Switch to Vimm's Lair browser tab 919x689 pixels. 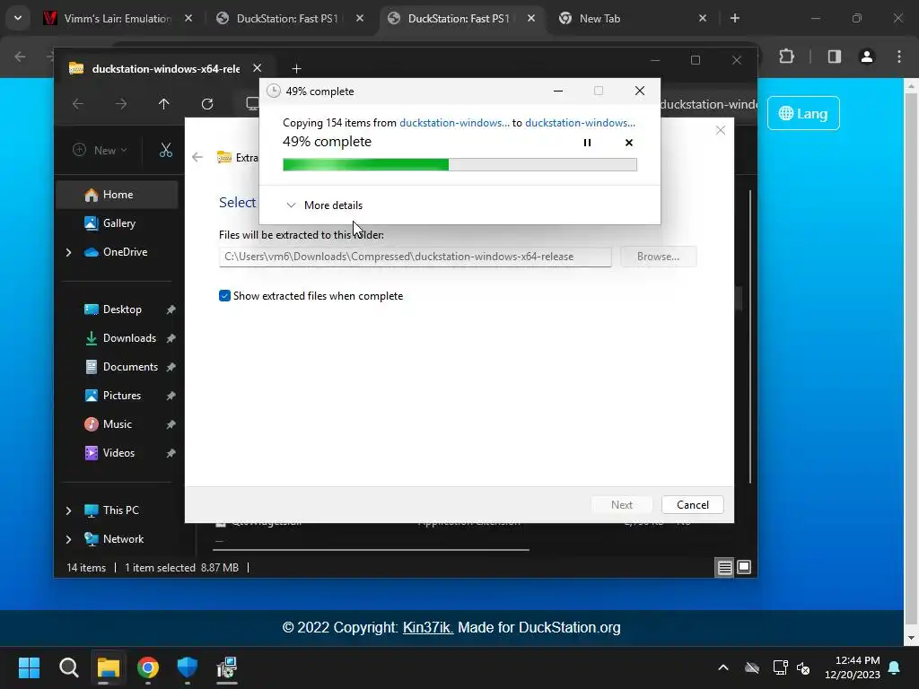118,18
